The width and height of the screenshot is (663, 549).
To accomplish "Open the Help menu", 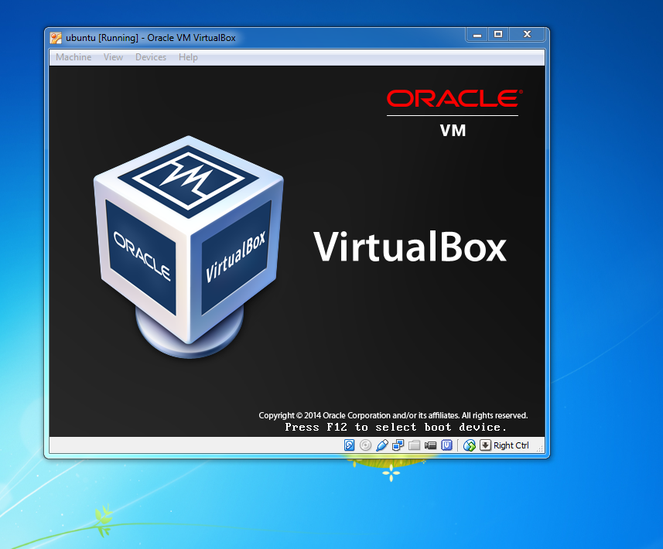I will [x=188, y=57].
